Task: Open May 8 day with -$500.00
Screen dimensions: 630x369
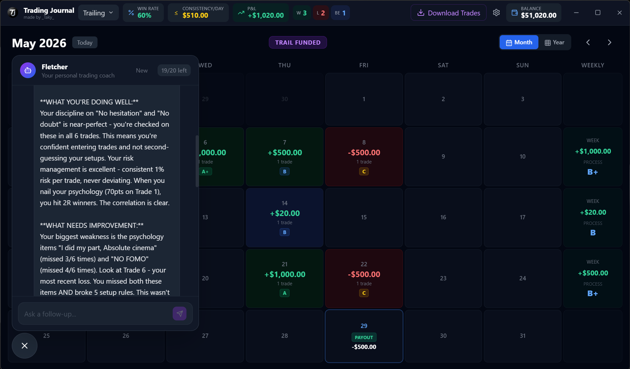Action: pyautogui.click(x=364, y=157)
